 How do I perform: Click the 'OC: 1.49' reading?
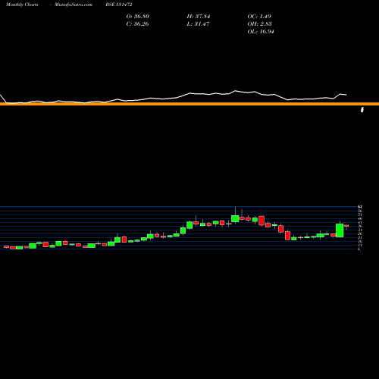259,16
